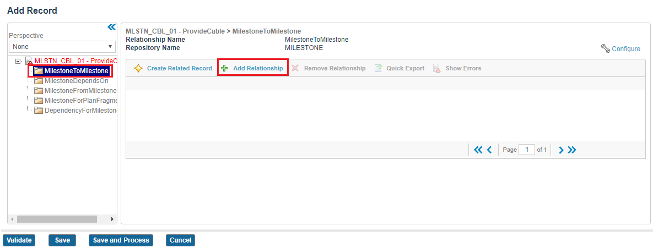
Task: Select the DependencyForMilestone tree folder
Action: pyautogui.click(x=80, y=110)
